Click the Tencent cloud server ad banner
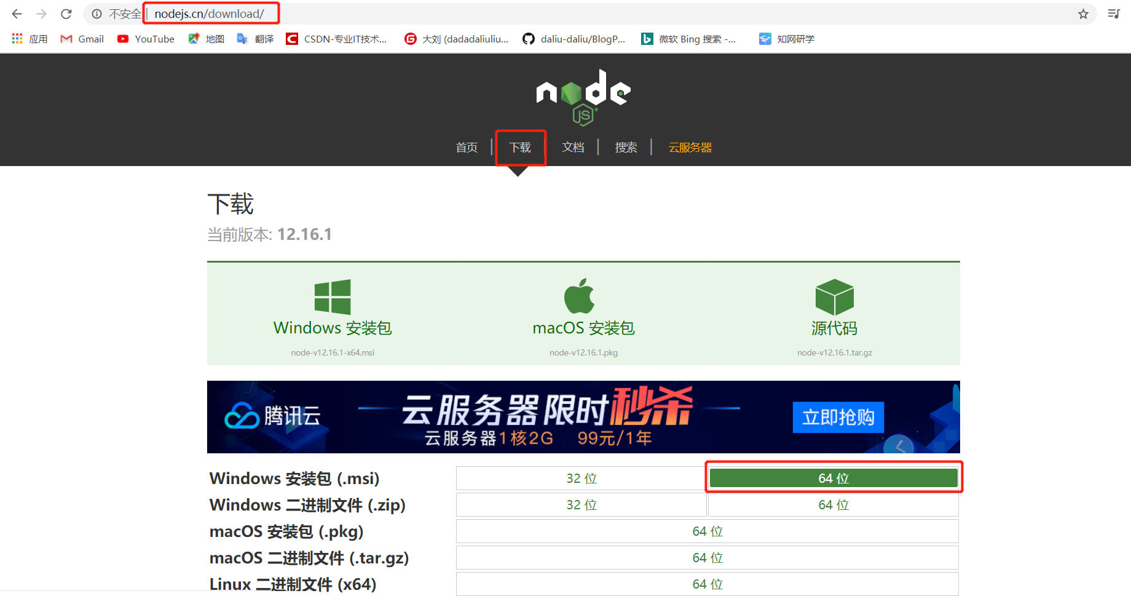The width and height of the screenshot is (1131, 596). (583, 417)
